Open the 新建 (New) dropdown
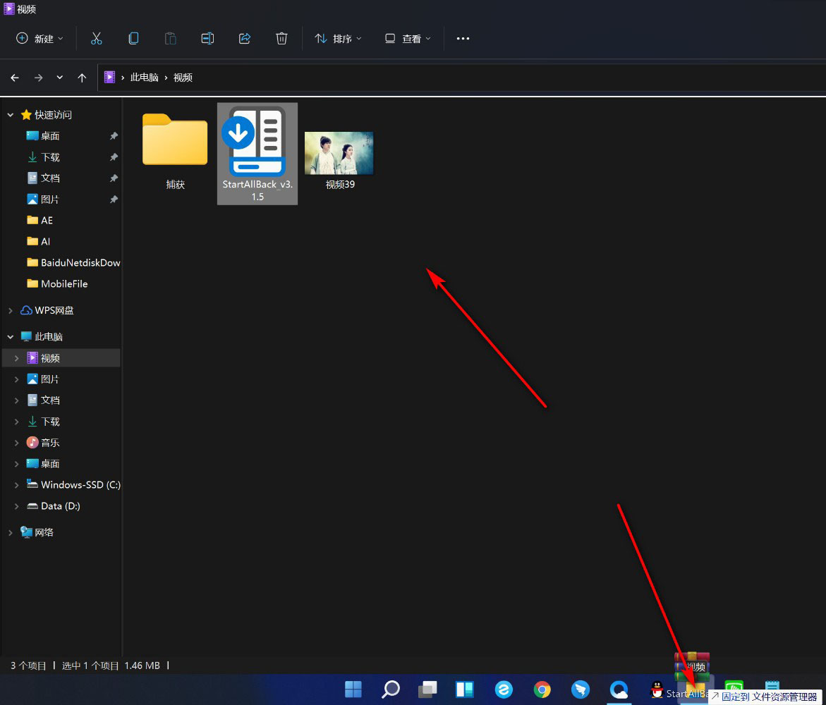This screenshot has width=826, height=705. click(x=40, y=39)
